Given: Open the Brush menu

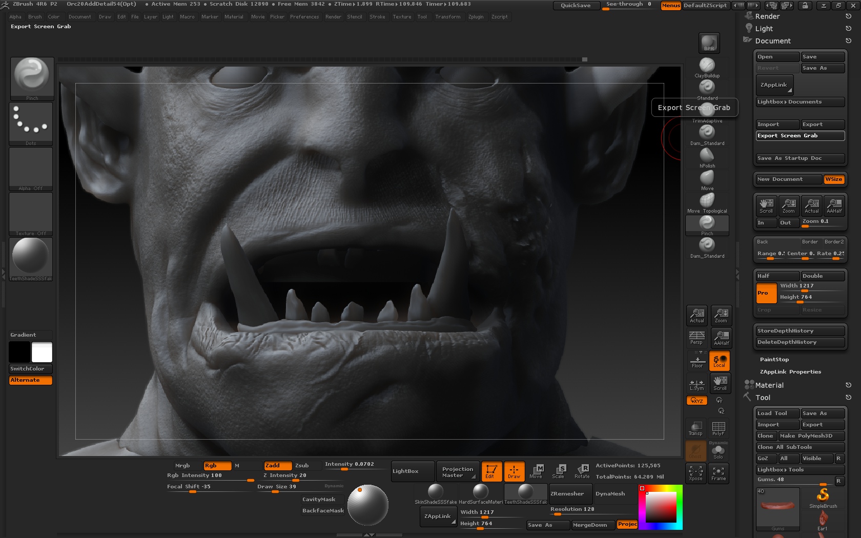Looking at the screenshot, I should [35, 17].
